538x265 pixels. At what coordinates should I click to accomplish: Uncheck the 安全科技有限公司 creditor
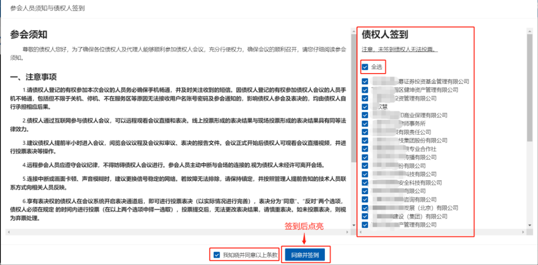tap(365, 183)
